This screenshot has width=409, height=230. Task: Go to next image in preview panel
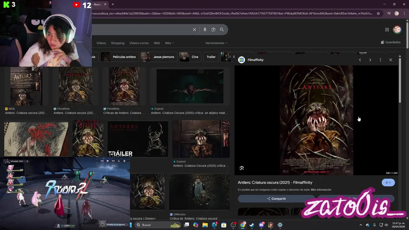[370, 60]
